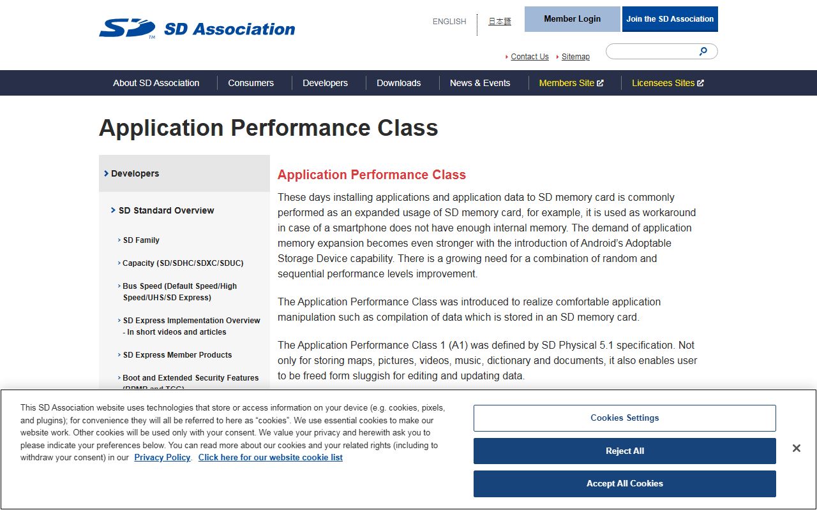817x510 pixels.
Task: Focus the site search input field
Action: [661, 52]
